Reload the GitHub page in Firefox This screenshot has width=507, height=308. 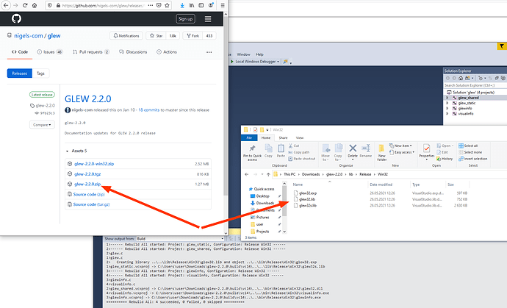[25, 5]
